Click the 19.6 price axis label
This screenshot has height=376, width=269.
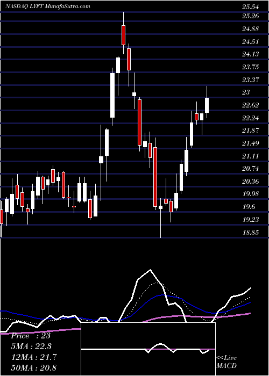point(249,207)
